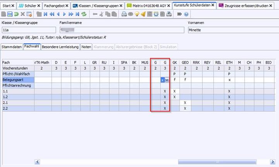This screenshot has width=279, height=167.
Task: Jump to first record with navigation icon
Action: 46,14
